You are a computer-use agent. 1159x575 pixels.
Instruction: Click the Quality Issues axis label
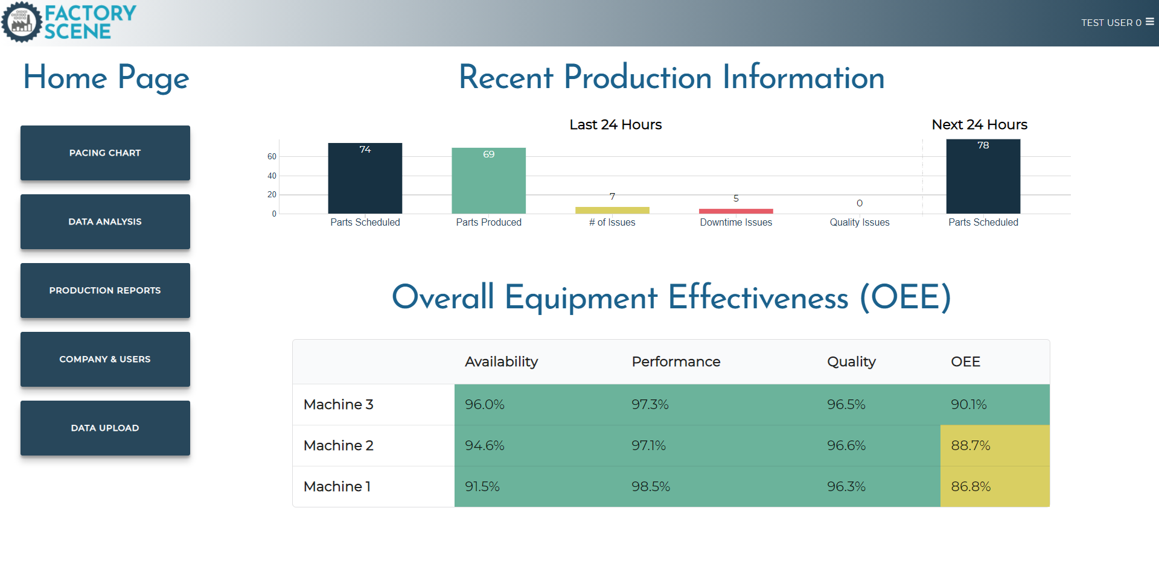[x=860, y=222]
